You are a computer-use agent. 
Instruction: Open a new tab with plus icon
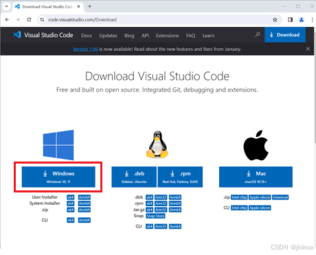[x=90, y=6]
